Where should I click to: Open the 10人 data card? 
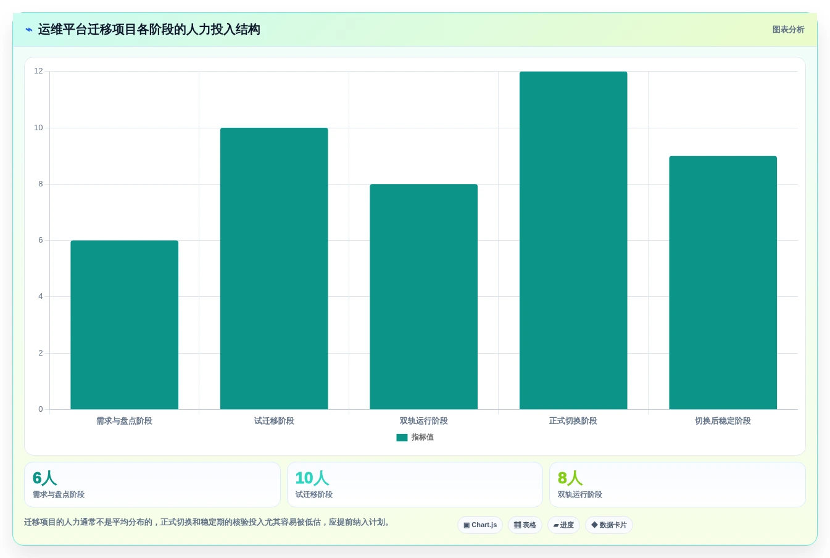415,485
